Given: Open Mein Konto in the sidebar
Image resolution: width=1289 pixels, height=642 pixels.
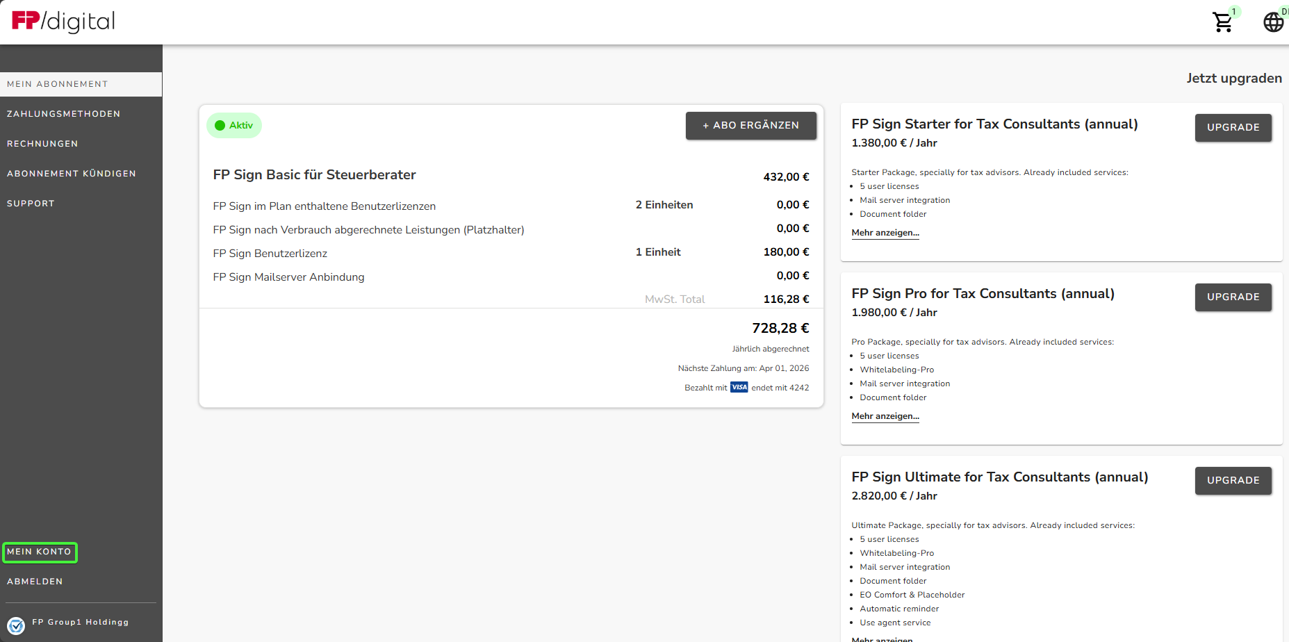Looking at the screenshot, I should pos(40,552).
